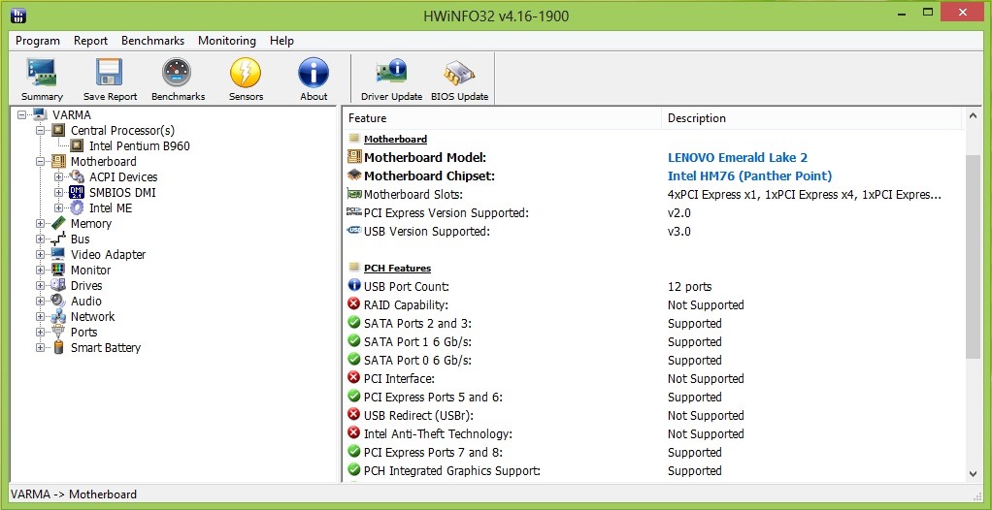
Task: Click the Intel HM76 (Panther Point) link
Action: pyautogui.click(x=749, y=175)
